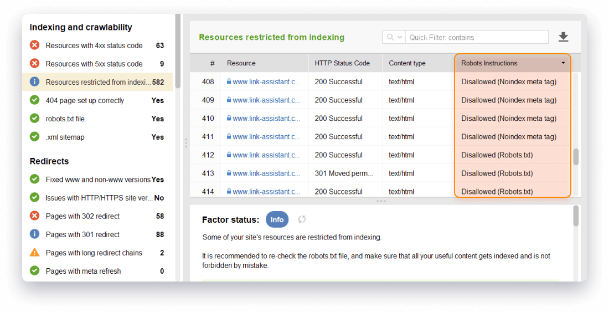This screenshot has width=609, height=312.
Task: Click green check icon for HTTP/HTTPS issues
Action: pos(34,197)
